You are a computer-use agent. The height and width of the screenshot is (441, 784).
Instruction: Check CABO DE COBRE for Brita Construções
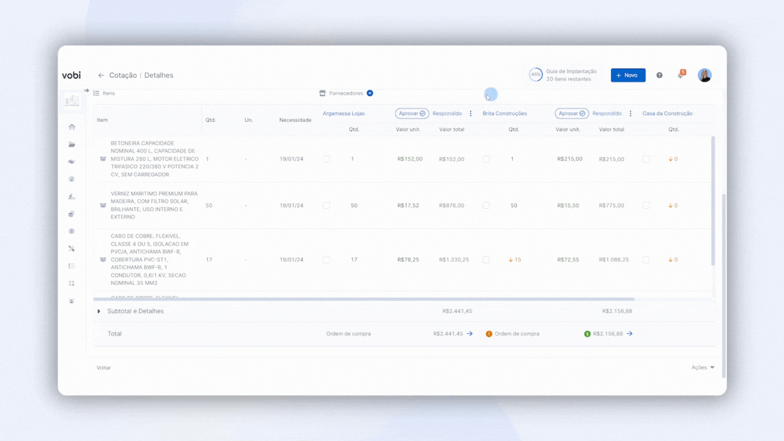[x=486, y=260]
